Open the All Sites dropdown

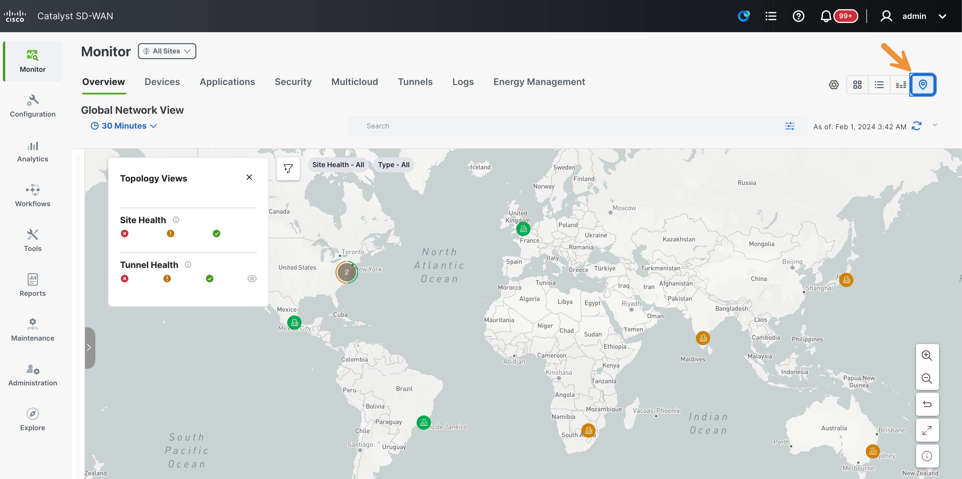click(167, 51)
